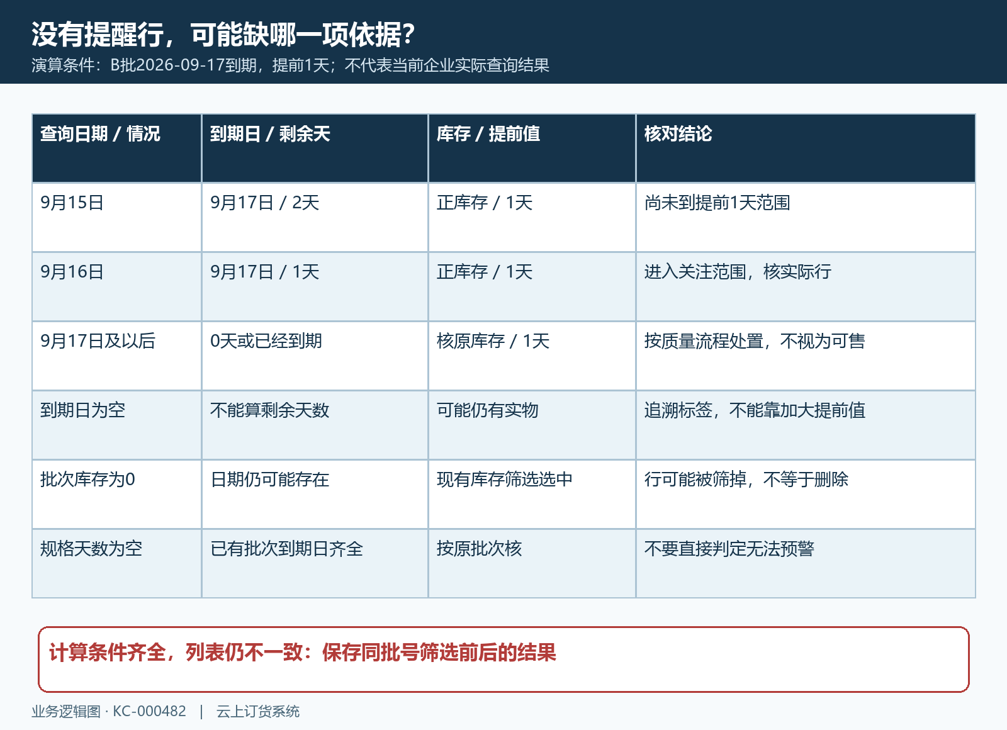Select the '按原批次核' cell
The width and height of the screenshot is (1007, 730).
(x=532, y=564)
